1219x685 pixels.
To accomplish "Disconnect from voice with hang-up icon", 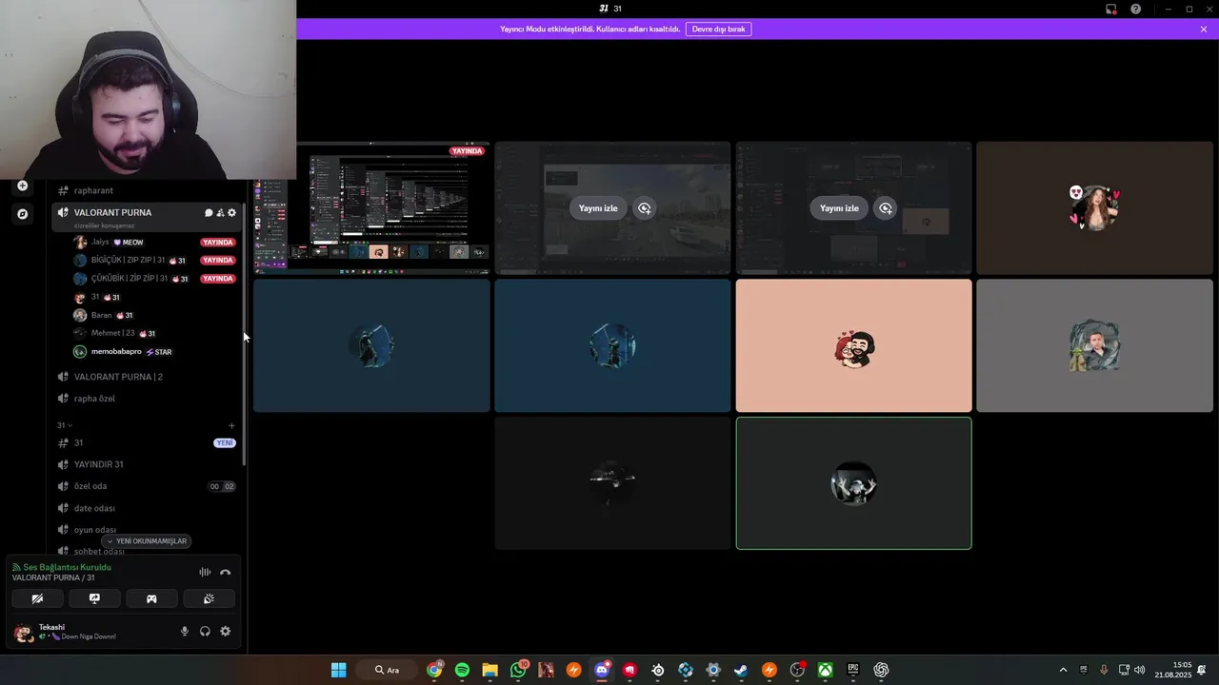I will (226, 572).
